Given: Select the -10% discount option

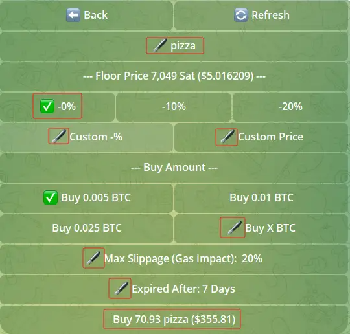Looking at the screenshot, I should [x=174, y=107].
